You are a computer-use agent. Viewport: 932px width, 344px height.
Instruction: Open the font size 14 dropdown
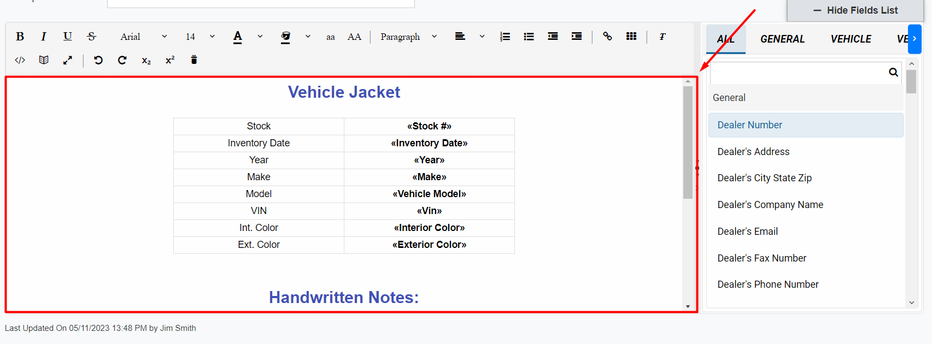click(200, 37)
